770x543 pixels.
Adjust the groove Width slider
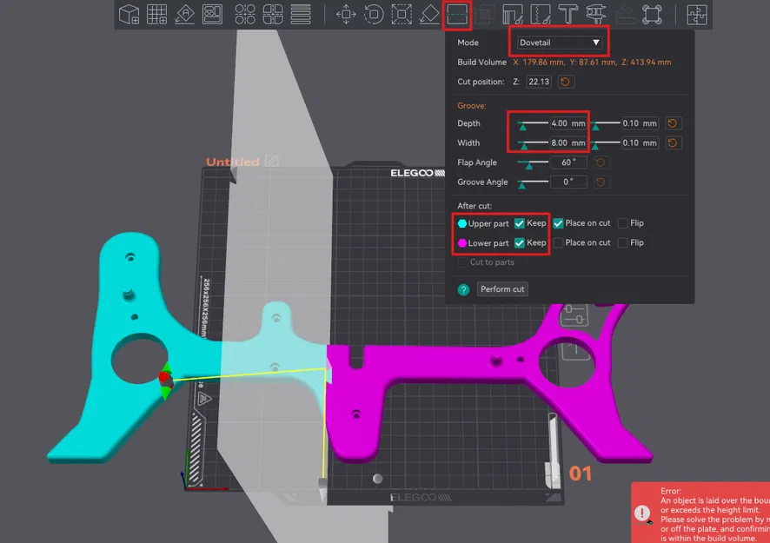(533, 144)
